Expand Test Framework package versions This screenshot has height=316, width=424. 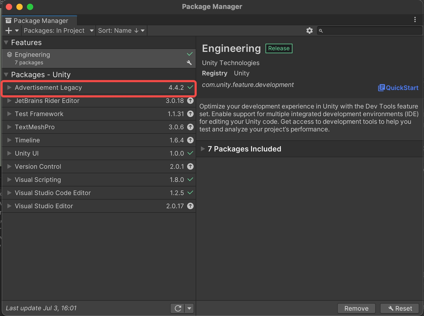[9, 114]
